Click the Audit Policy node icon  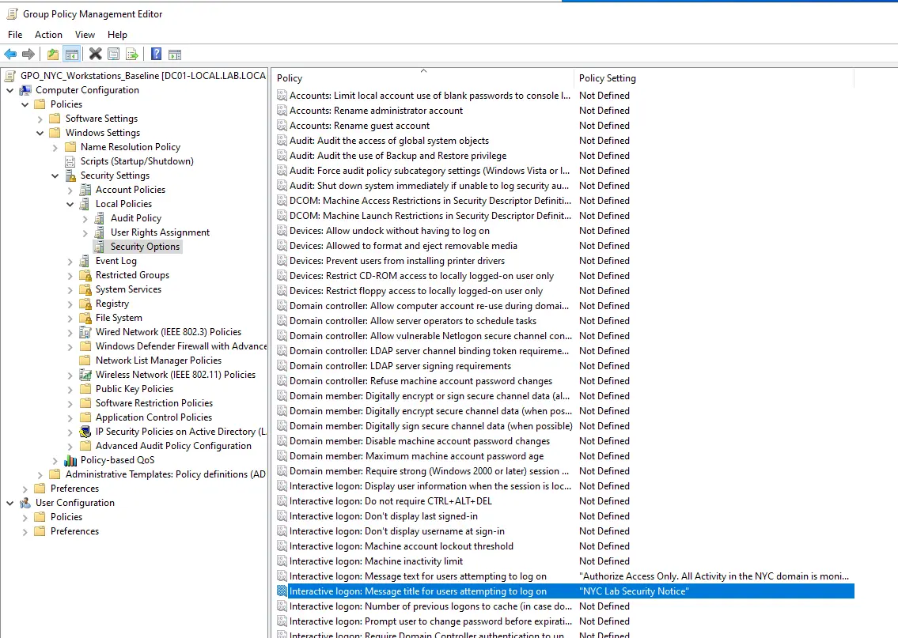click(x=100, y=218)
